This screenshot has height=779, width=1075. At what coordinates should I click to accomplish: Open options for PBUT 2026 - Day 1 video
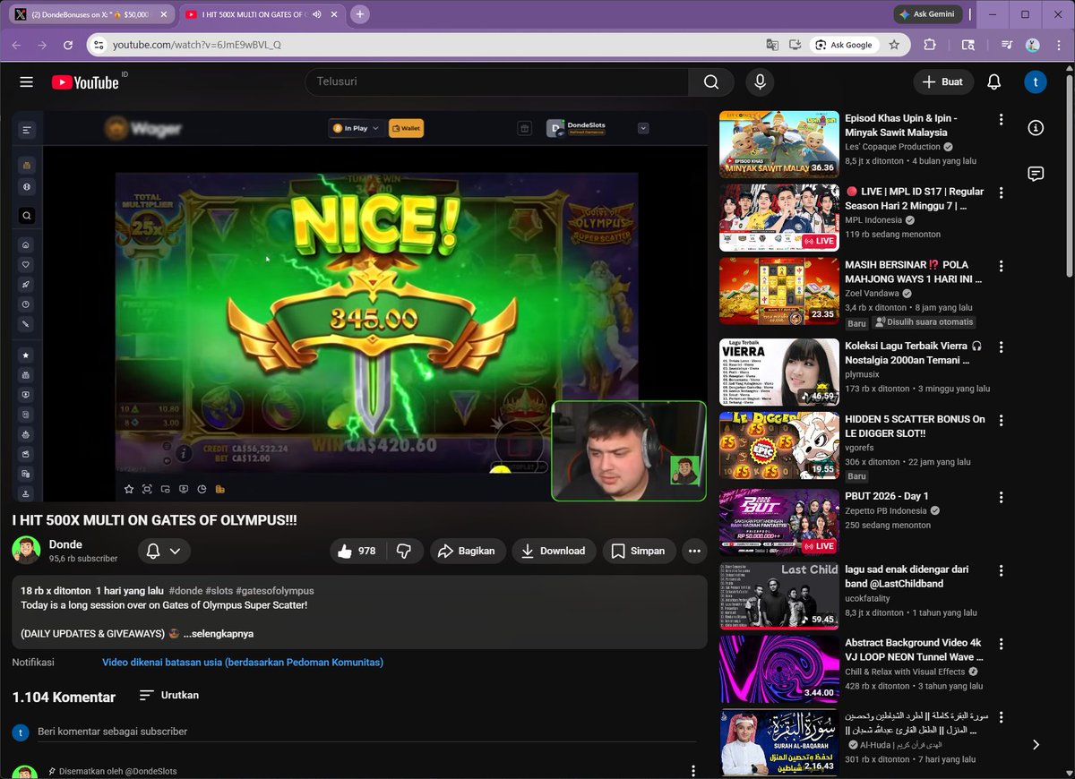click(x=1002, y=497)
